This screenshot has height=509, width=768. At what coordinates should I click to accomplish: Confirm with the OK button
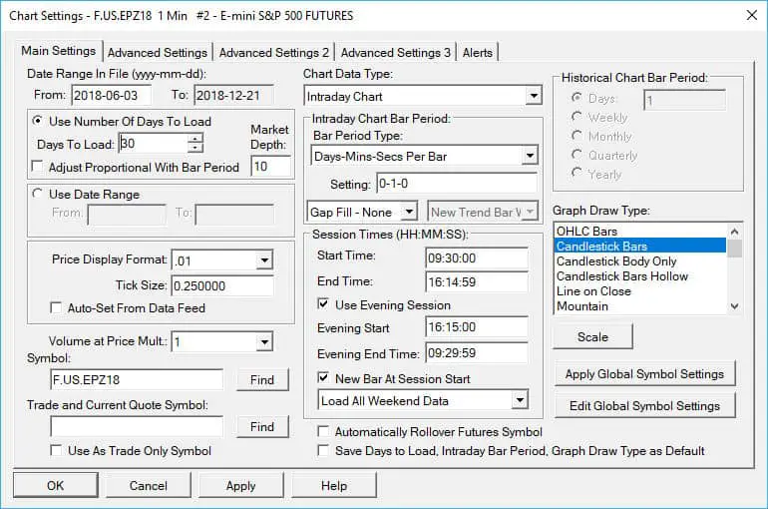[55, 485]
